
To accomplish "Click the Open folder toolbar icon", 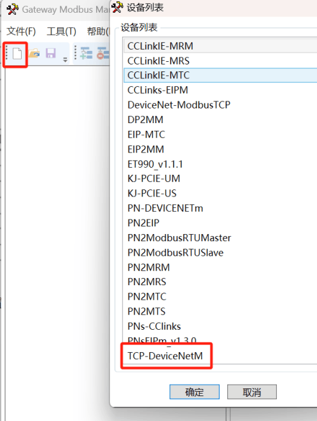I will tap(34, 53).
